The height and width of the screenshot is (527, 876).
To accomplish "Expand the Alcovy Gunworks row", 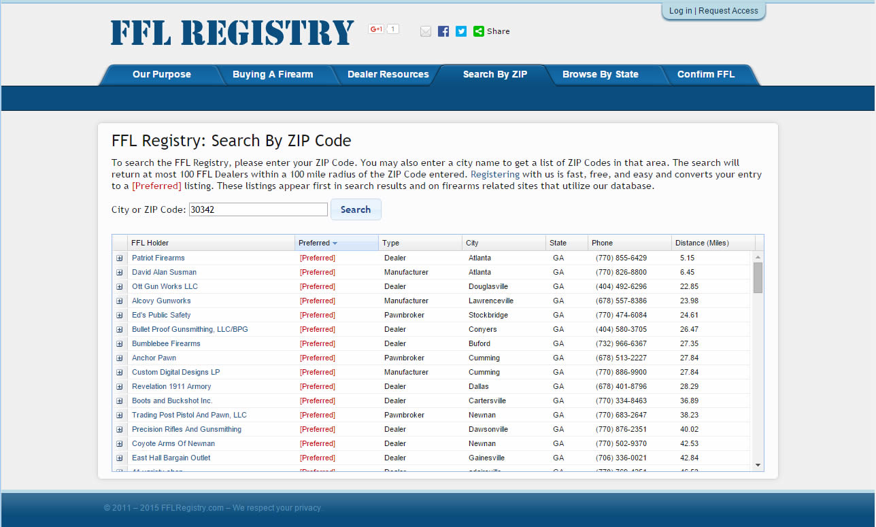I will [x=120, y=301].
